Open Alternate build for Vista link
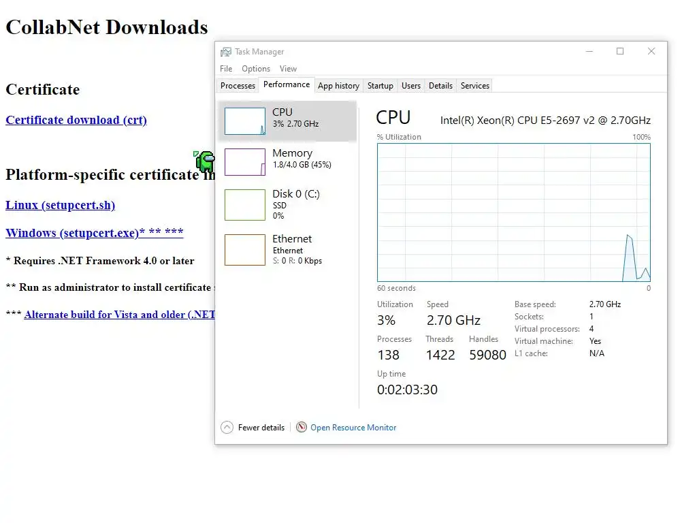 (120, 315)
